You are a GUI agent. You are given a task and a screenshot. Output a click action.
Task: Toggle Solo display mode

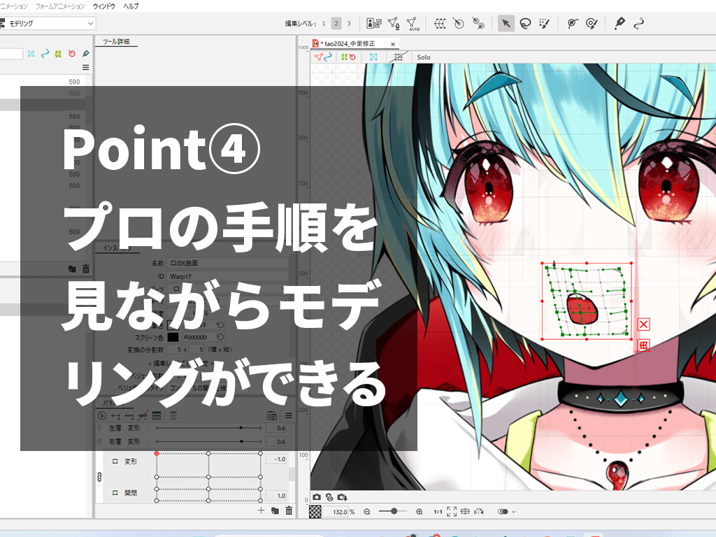(423, 57)
